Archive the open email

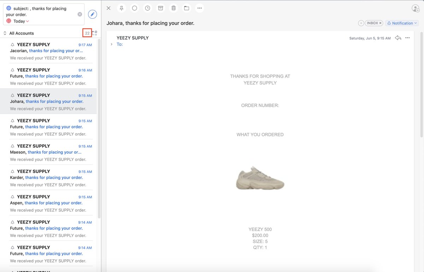click(x=160, y=8)
